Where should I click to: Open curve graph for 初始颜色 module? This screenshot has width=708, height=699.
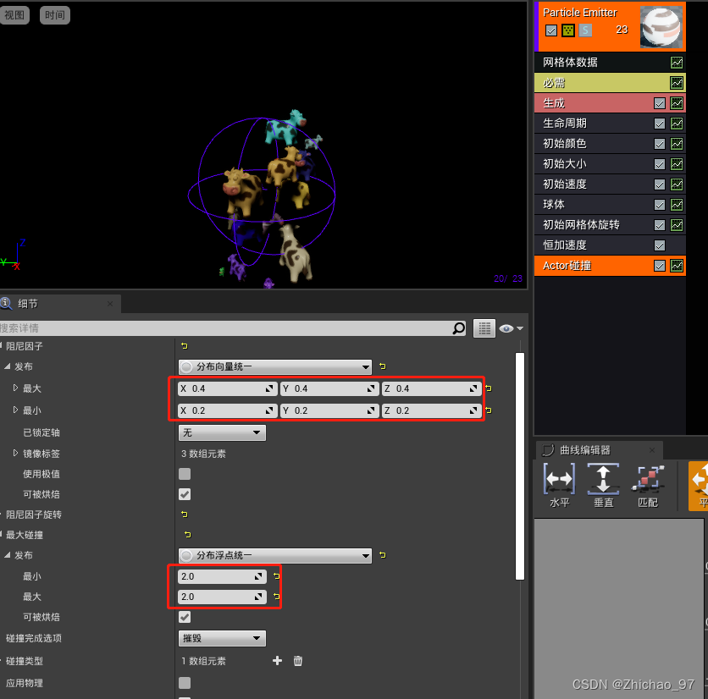677,144
